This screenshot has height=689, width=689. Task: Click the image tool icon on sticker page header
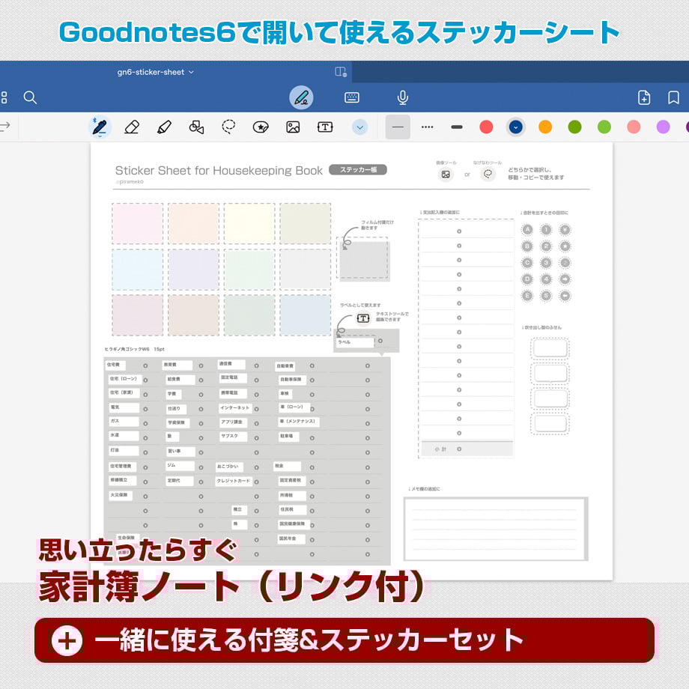(446, 174)
